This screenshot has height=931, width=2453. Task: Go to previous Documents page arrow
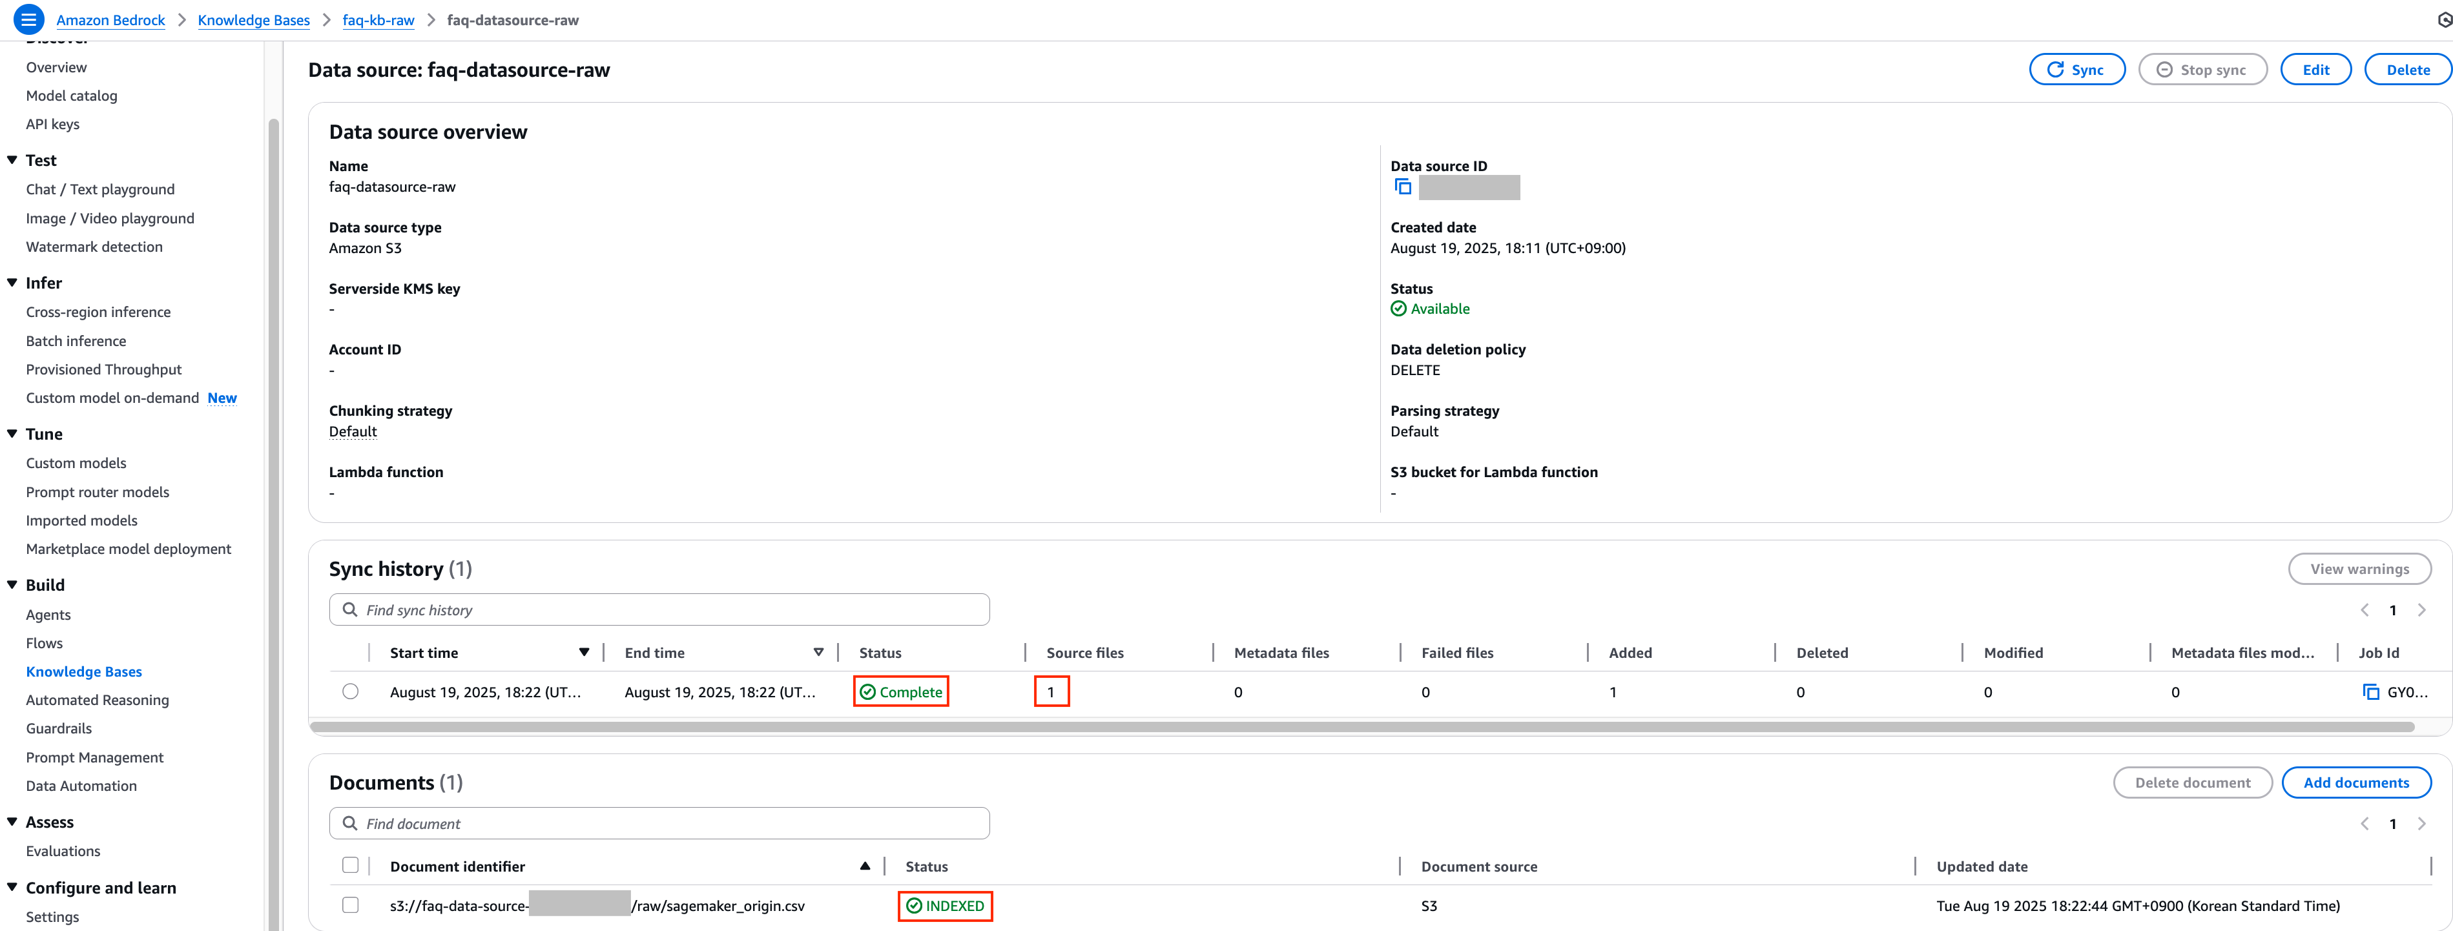point(2365,823)
